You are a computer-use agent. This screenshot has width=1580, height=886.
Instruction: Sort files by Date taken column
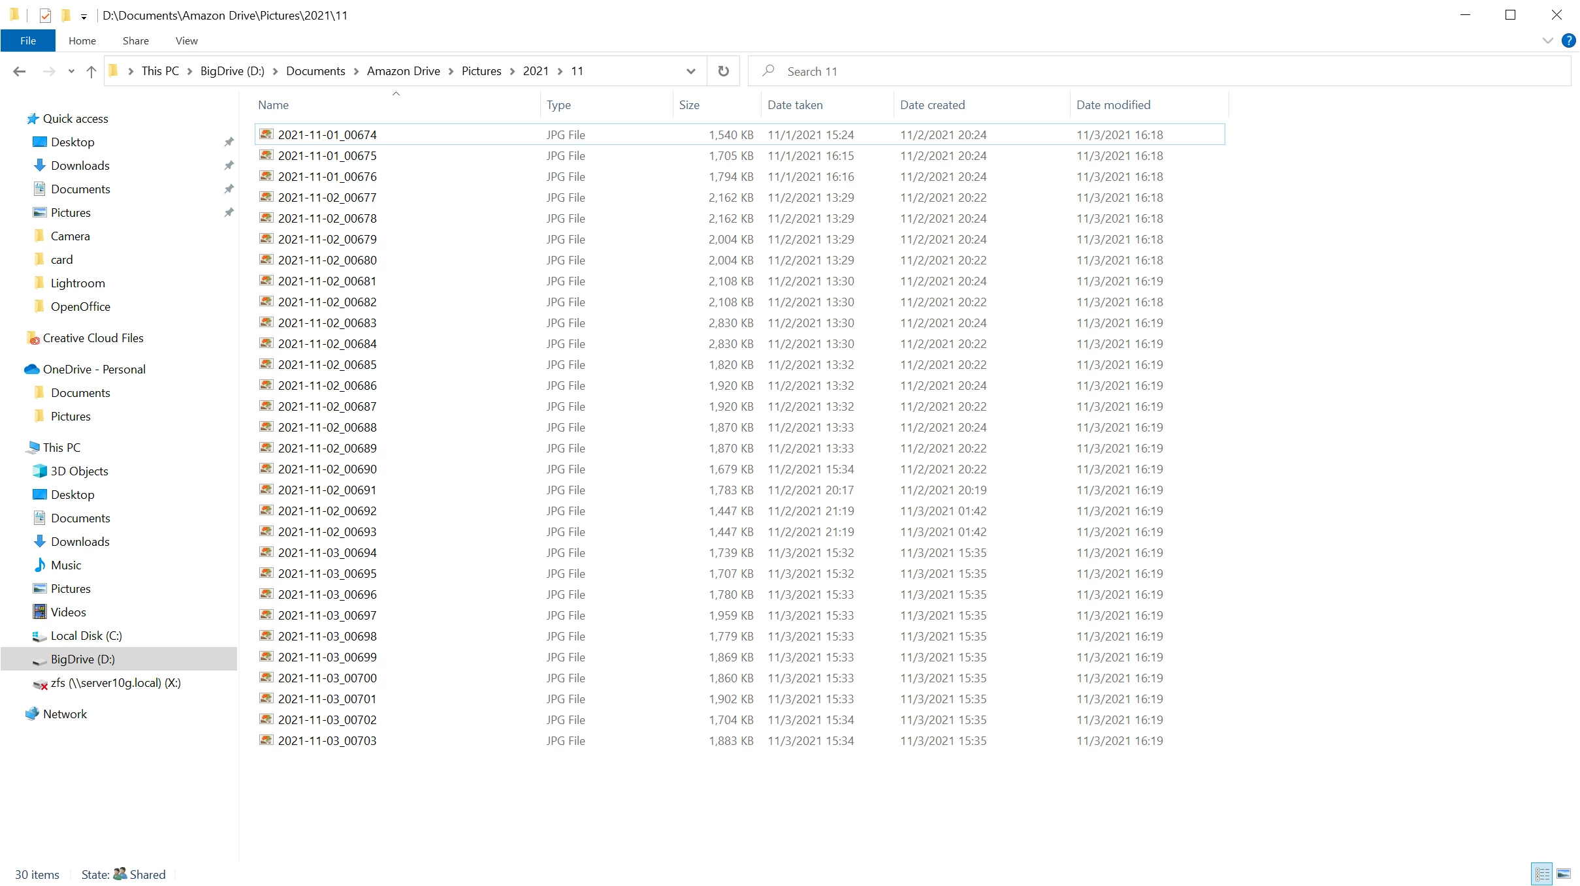(x=795, y=104)
